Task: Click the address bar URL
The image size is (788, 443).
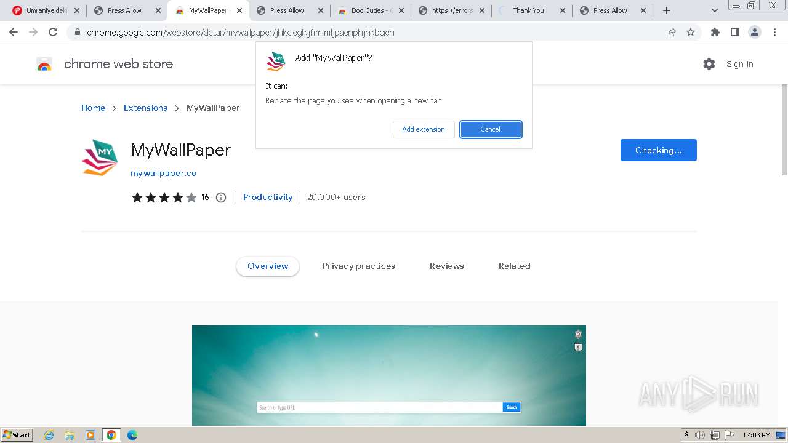Action: pyautogui.click(x=240, y=32)
